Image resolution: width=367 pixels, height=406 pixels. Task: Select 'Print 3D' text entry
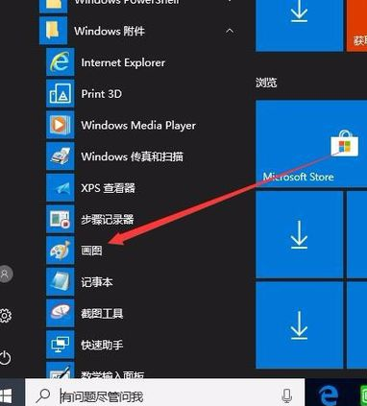click(x=101, y=94)
